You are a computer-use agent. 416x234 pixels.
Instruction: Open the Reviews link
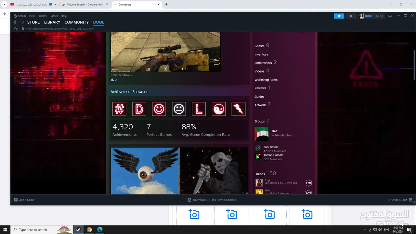[x=260, y=88]
